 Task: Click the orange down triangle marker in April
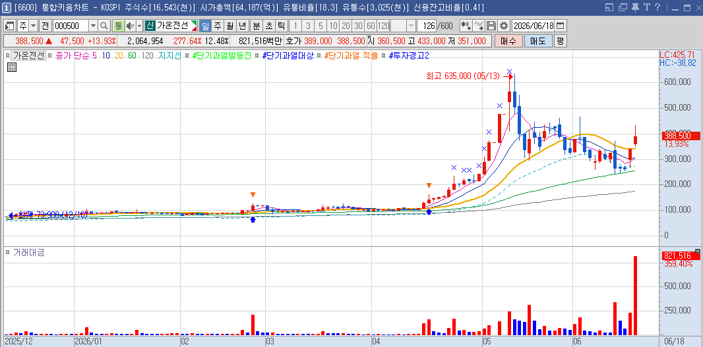[x=429, y=186]
